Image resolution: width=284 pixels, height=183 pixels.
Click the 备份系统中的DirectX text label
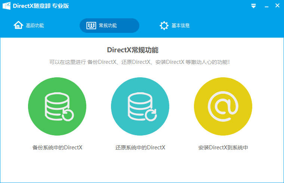click(x=57, y=148)
